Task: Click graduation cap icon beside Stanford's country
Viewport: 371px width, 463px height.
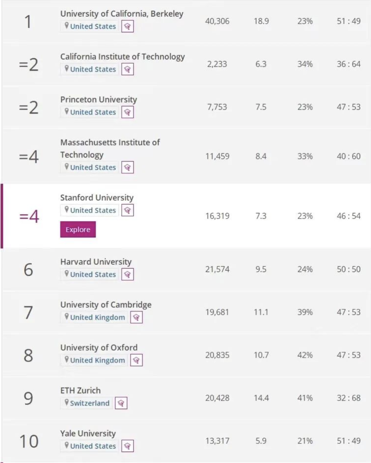Action: tap(127, 210)
